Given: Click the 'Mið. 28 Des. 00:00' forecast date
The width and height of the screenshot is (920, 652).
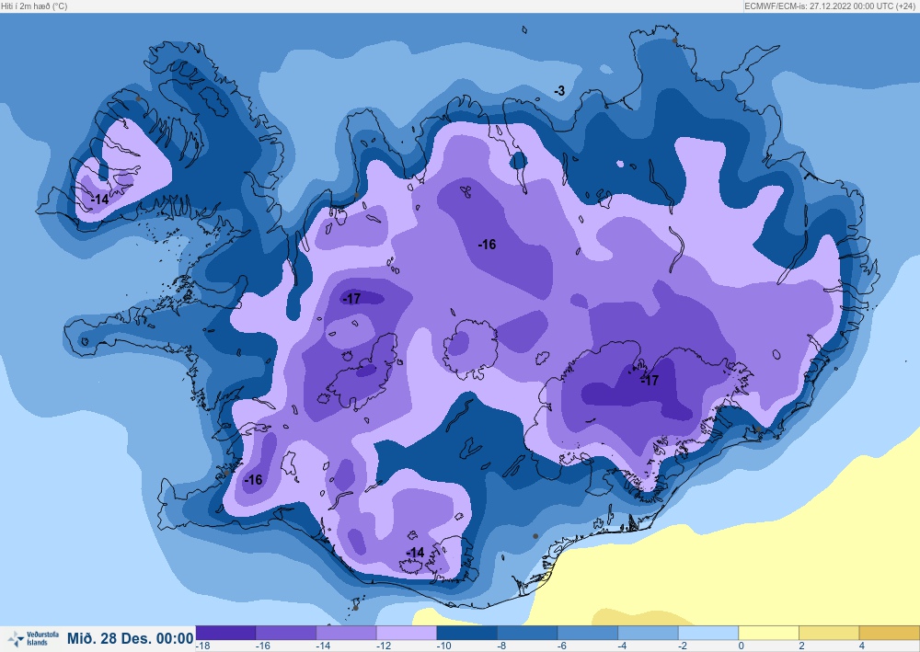Looking at the screenshot, I should click(131, 638).
